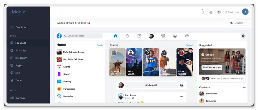Click the photo icon in Add a post
The height and width of the screenshot is (110, 258).
182,85
